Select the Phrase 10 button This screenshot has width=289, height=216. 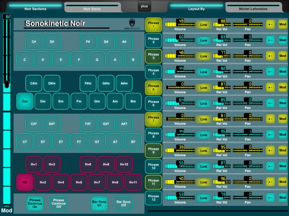[x=153, y=167]
